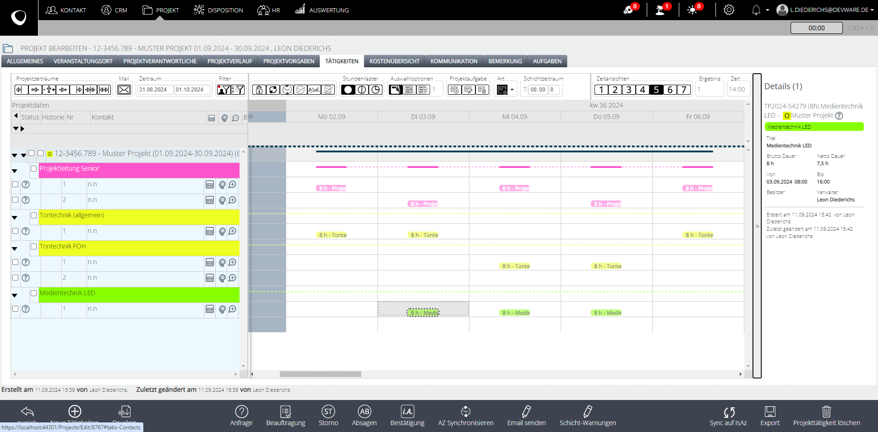The height and width of the screenshot is (432, 878).
Task: Tick the Medientechnik LED group checkbox
Action: 33,293
